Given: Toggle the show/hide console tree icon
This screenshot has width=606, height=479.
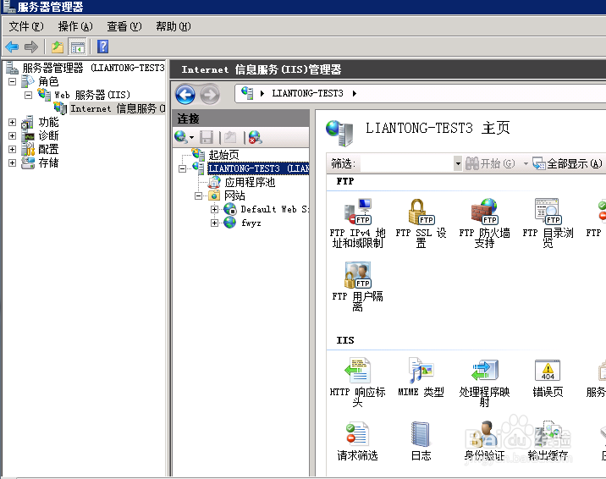Looking at the screenshot, I should pyautogui.click(x=77, y=47).
